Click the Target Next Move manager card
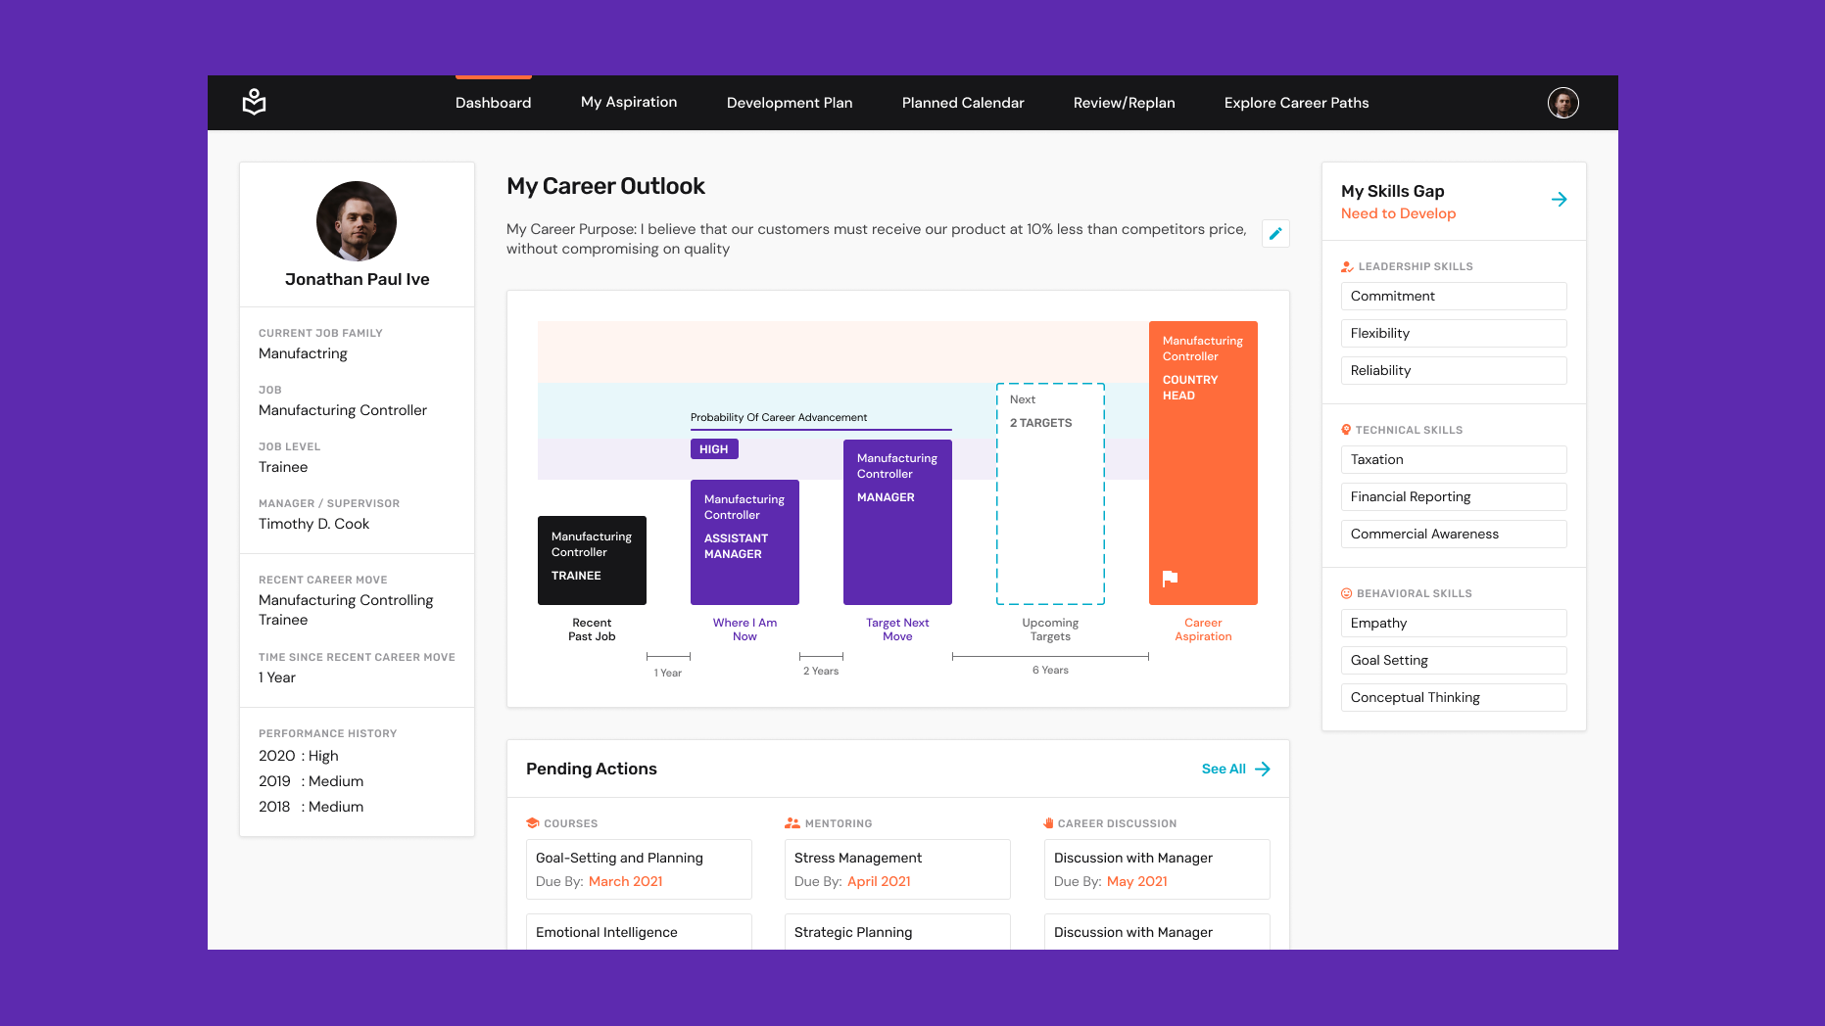The image size is (1825, 1026). tap(896, 522)
